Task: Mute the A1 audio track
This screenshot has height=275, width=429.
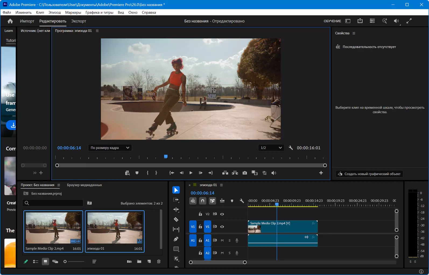Action: pyautogui.click(x=222, y=240)
